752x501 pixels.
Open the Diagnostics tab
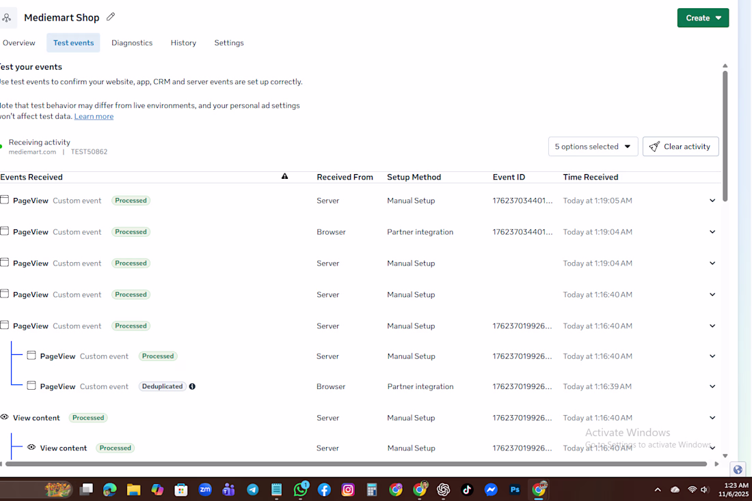point(132,42)
